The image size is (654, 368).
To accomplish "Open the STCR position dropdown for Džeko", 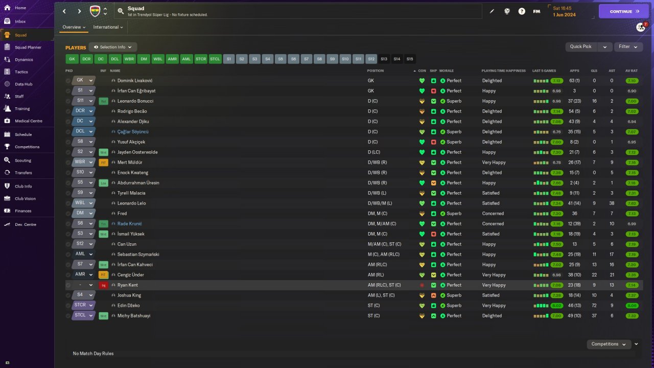I will (84, 305).
